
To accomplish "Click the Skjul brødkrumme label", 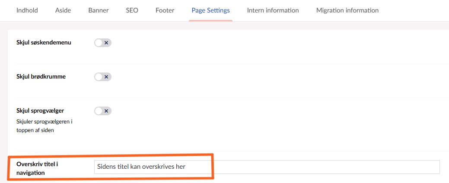I will [41, 77].
